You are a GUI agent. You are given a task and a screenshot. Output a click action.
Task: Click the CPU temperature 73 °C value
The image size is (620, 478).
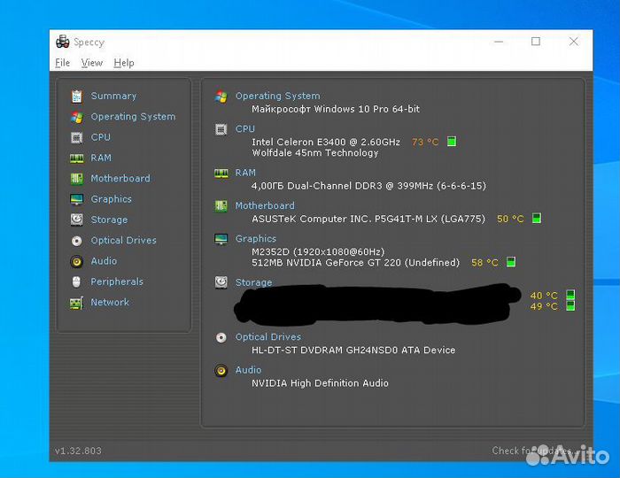click(x=425, y=143)
